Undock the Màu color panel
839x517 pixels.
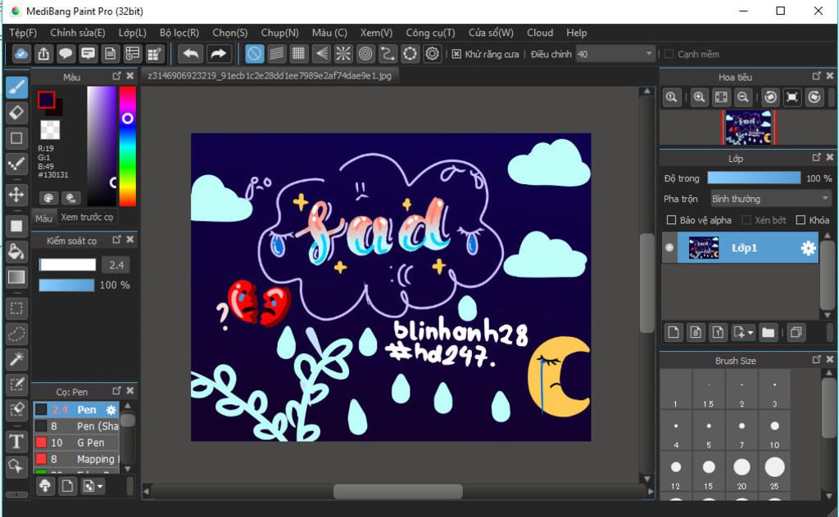click(x=116, y=76)
